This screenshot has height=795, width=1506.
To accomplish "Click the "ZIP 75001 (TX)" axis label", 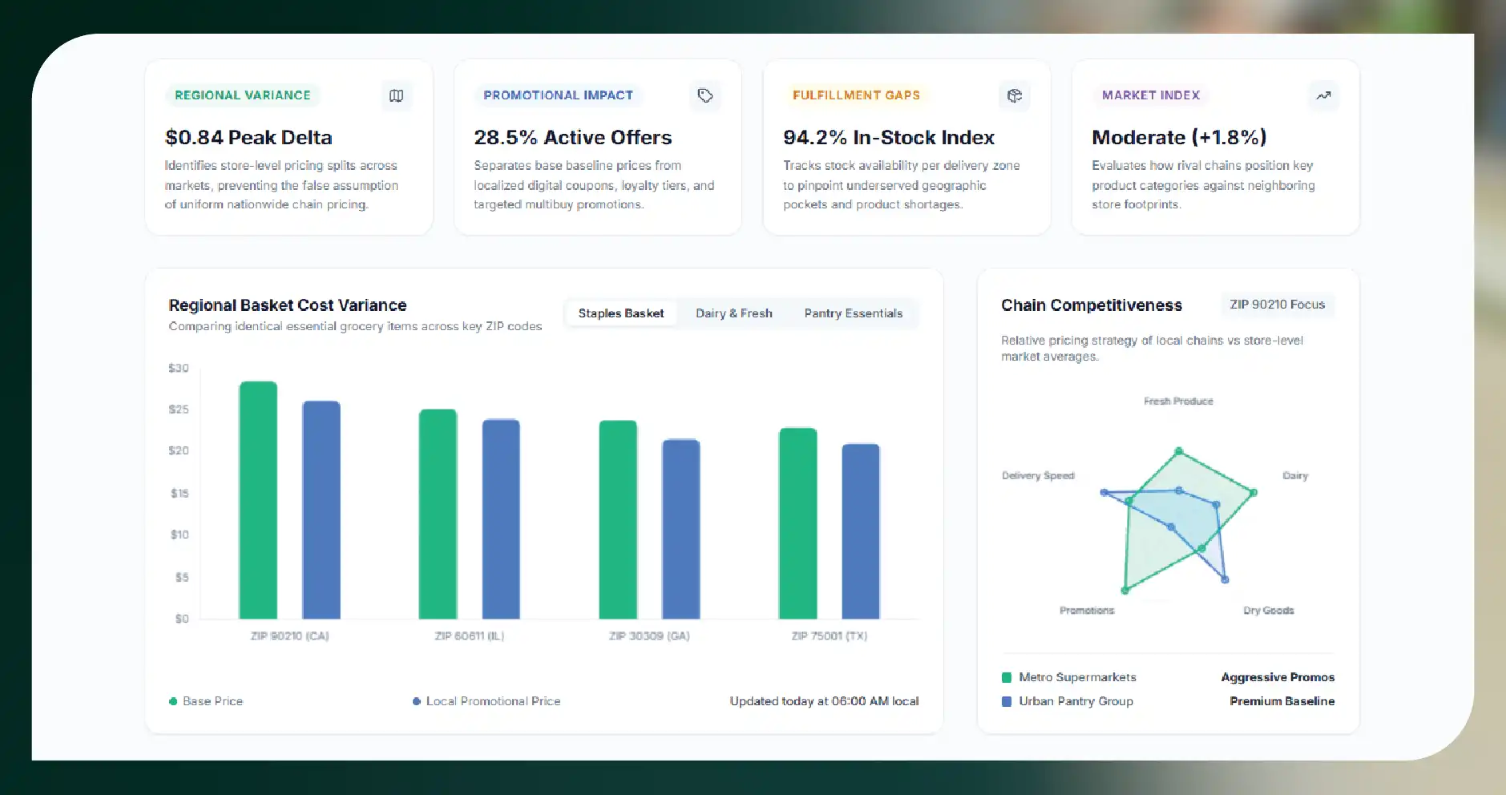I will click(830, 636).
